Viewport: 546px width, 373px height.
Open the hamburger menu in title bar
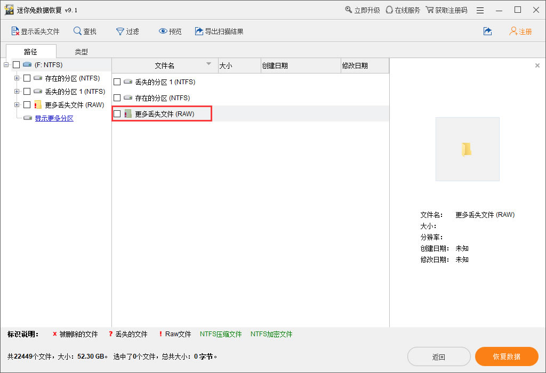[480, 10]
